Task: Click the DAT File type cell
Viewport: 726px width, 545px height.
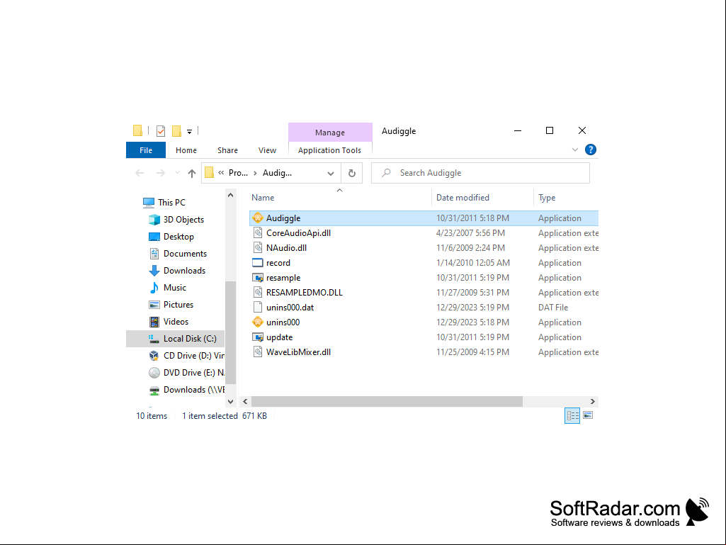Action: click(553, 308)
